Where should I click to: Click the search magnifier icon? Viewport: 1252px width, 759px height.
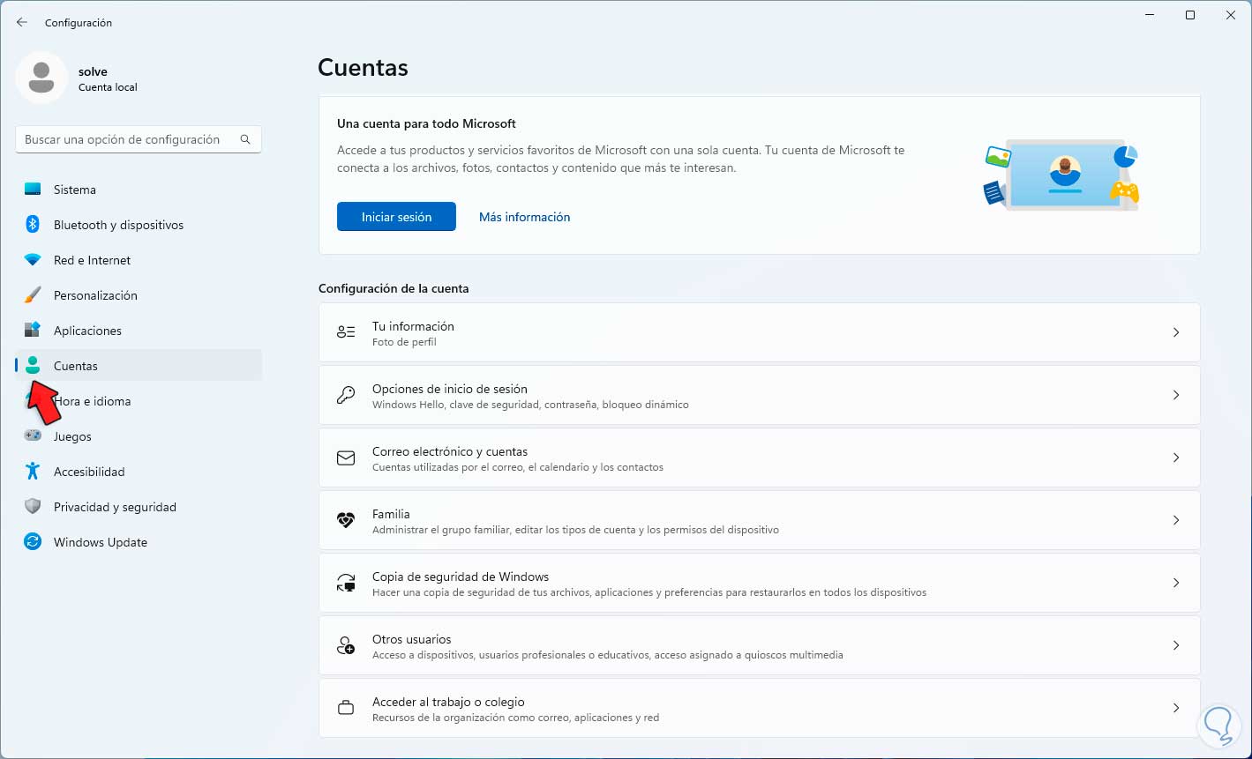tap(245, 139)
